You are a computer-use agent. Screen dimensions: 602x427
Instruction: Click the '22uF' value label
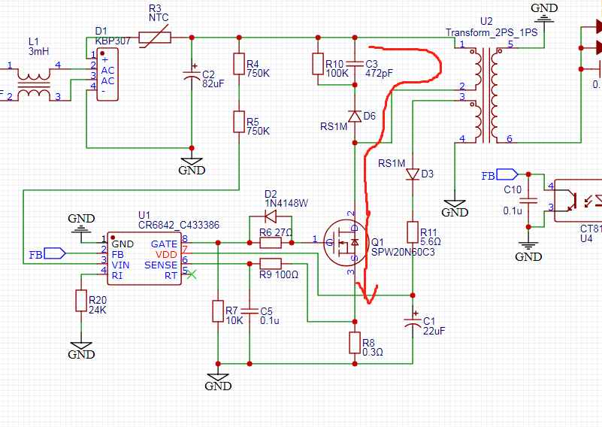click(434, 331)
